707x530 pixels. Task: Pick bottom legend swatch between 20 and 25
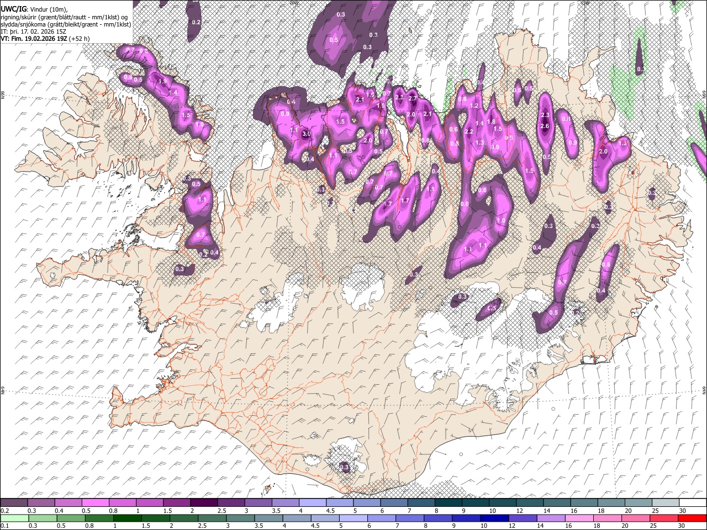[635, 518]
